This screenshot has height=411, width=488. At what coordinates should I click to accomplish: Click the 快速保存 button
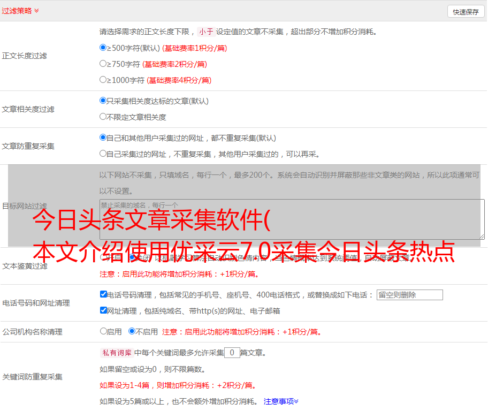[466, 12]
